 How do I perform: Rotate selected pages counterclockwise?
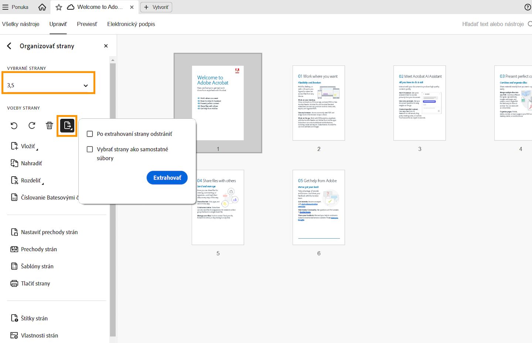(x=14, y=125)
